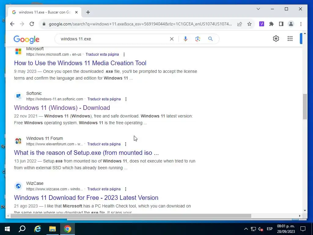Submit search with magnifier icon

(x=210, y=39)
